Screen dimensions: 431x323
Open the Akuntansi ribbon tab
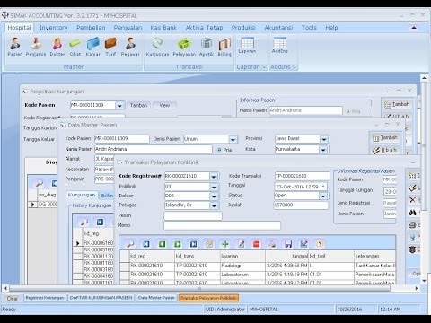click(278, 28)
